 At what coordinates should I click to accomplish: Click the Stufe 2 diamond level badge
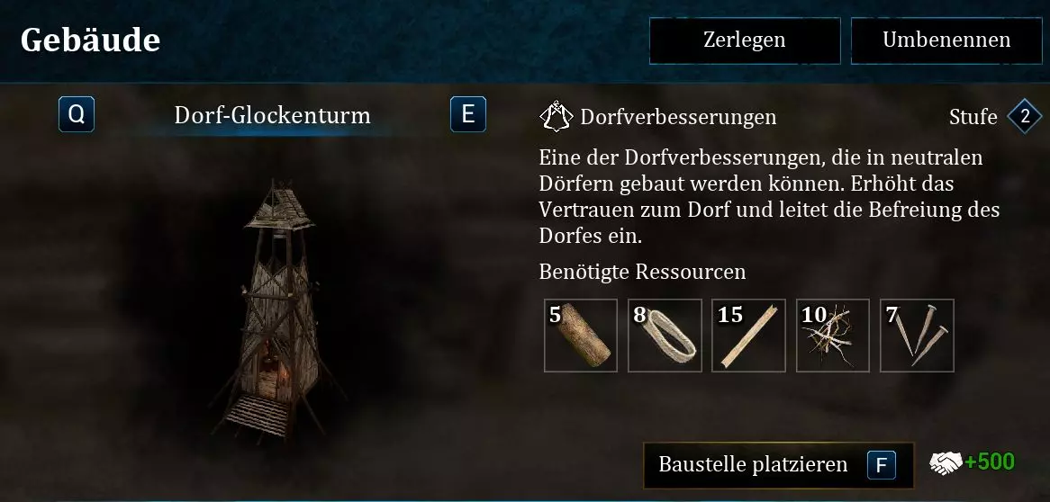pyautogui.click(x=1025, y=116)
